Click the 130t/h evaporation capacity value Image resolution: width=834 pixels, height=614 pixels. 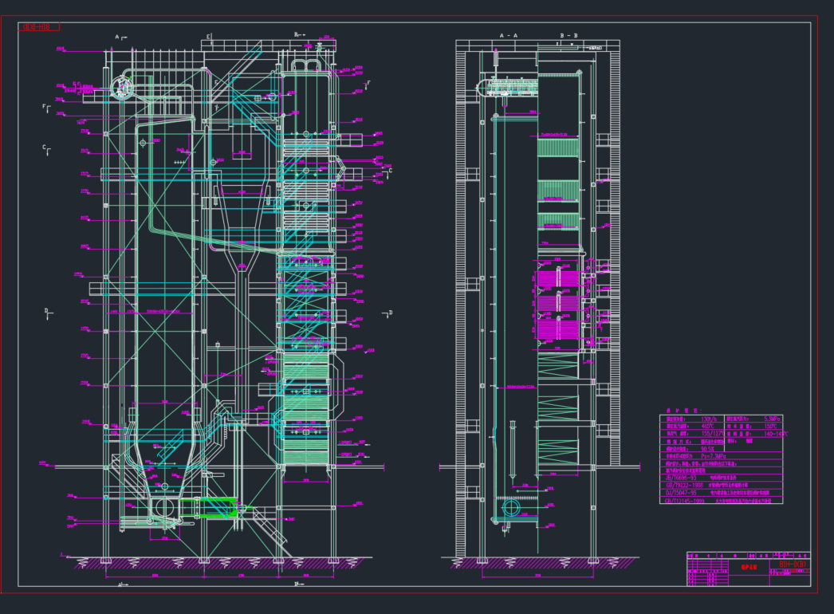(x=707, y=419)
